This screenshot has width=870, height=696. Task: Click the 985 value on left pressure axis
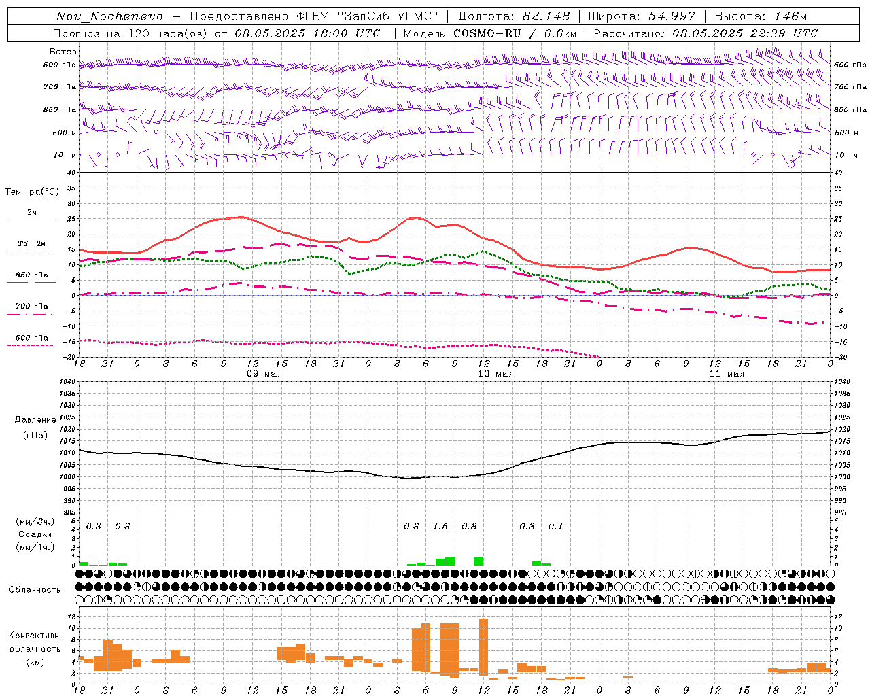[69, 512]
